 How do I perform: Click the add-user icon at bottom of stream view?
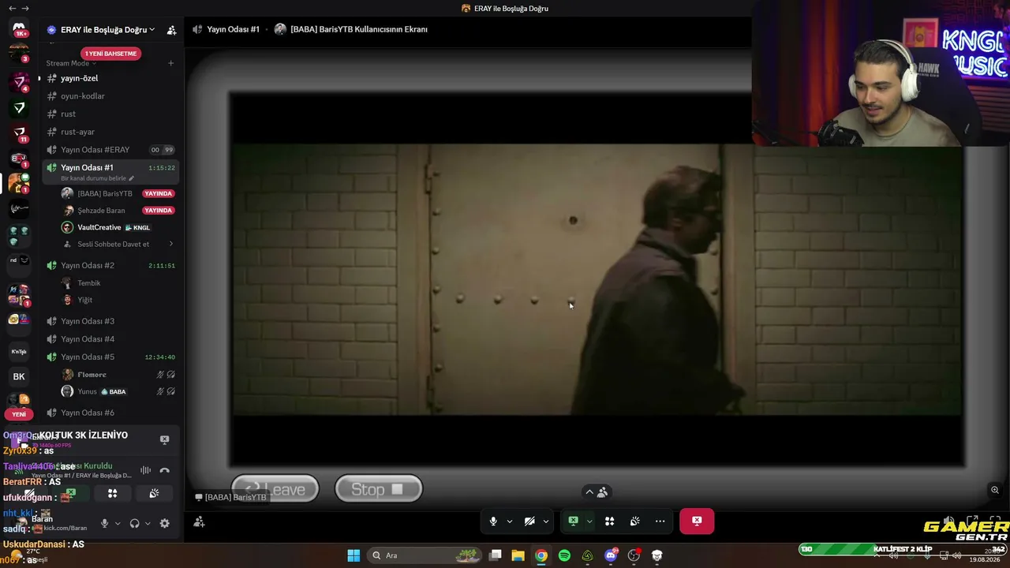coord(199,521)
